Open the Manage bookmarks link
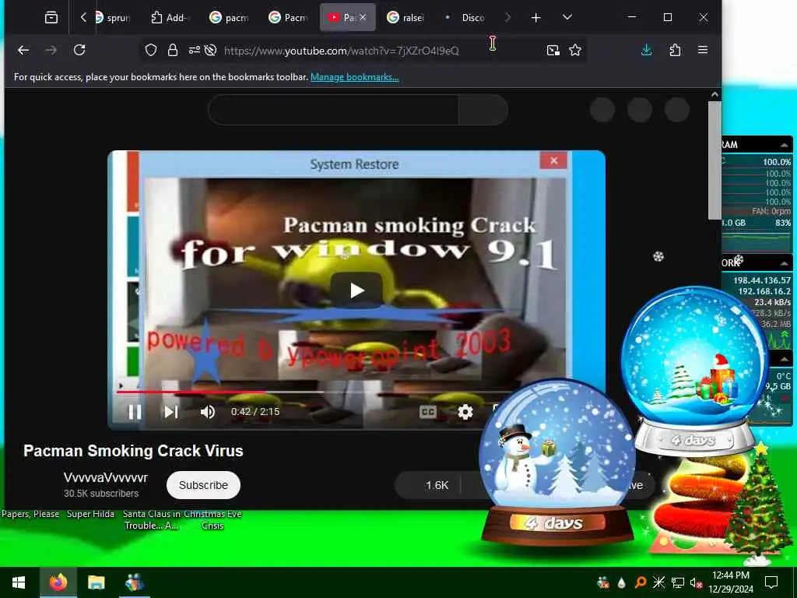Viewport: 797px width, 598px height. 355,77
